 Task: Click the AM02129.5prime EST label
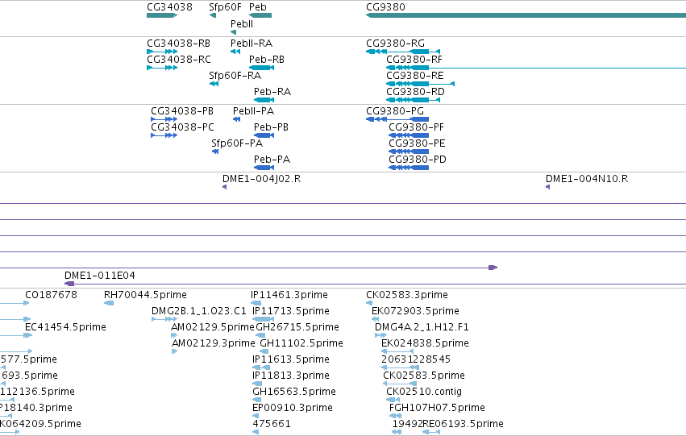pyautogui.click(x=213, y=327)
